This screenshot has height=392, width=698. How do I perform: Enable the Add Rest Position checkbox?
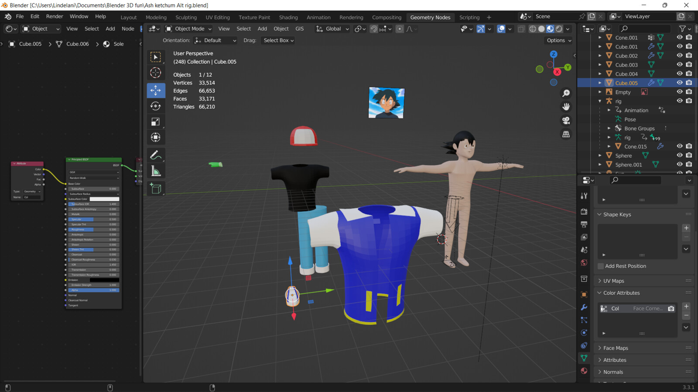click(x=601, y=266)
